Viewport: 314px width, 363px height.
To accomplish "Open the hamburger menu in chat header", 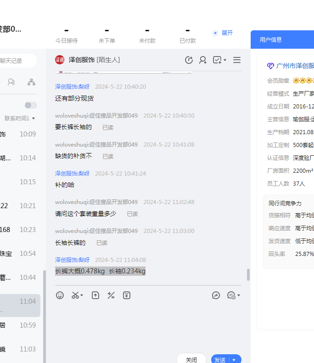I will click(x=237, y=60).
